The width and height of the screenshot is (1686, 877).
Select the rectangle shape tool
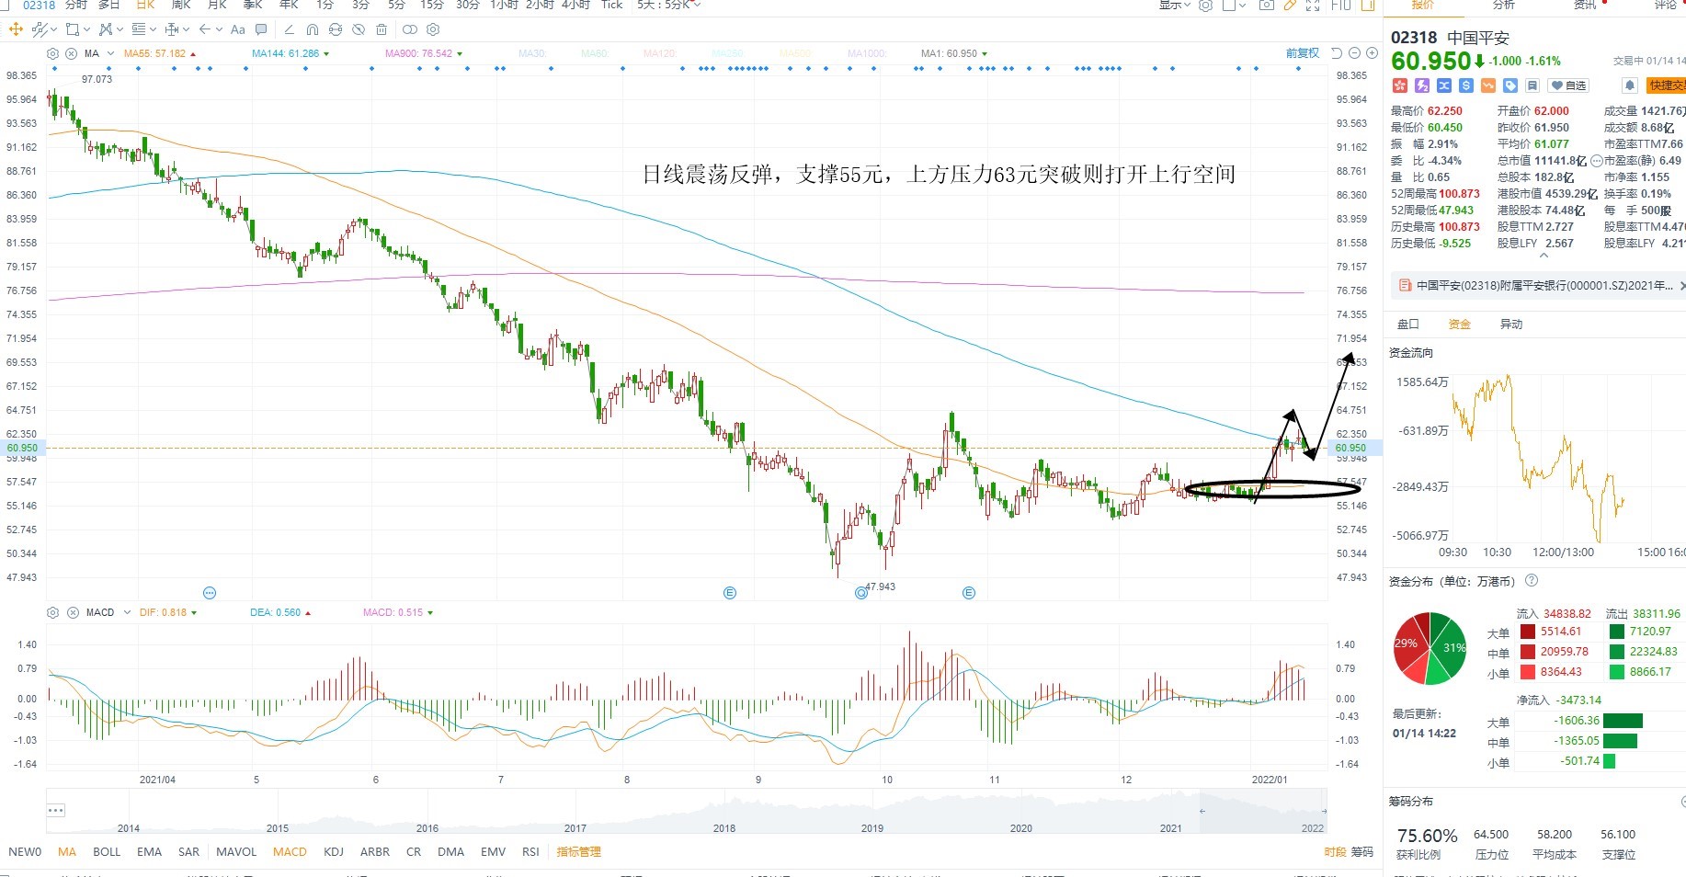pos(73,29)
